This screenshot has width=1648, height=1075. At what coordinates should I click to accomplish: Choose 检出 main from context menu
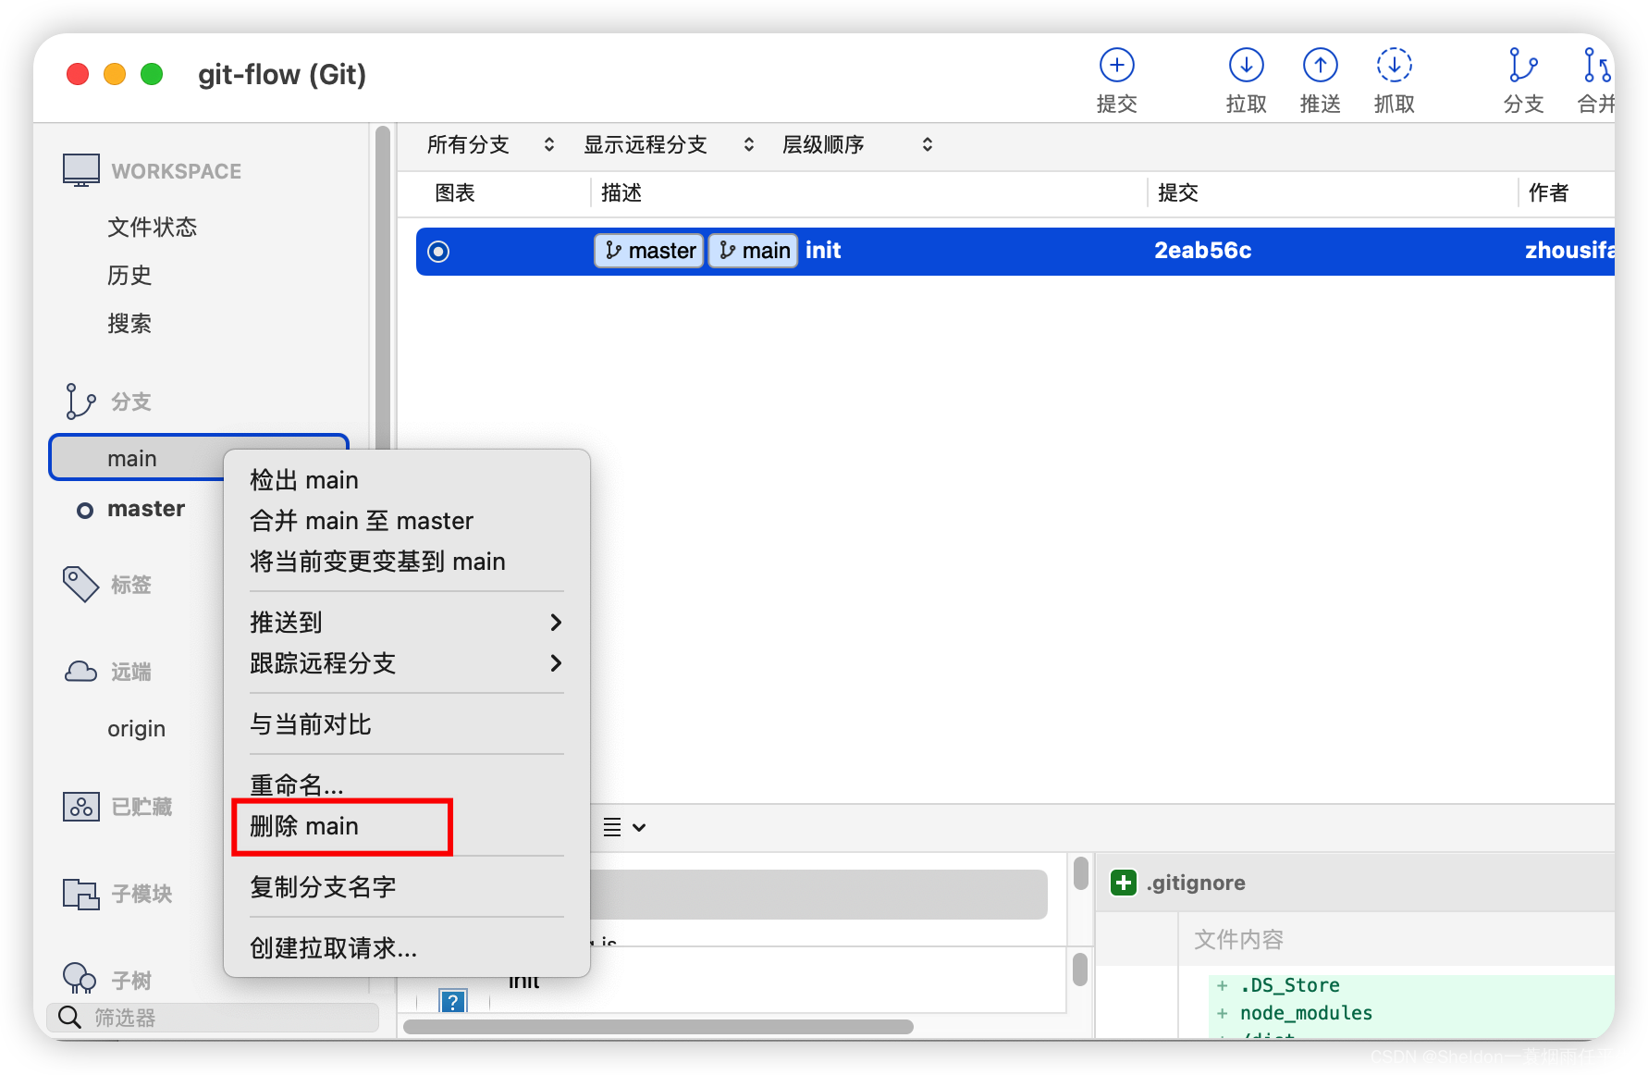406,479
